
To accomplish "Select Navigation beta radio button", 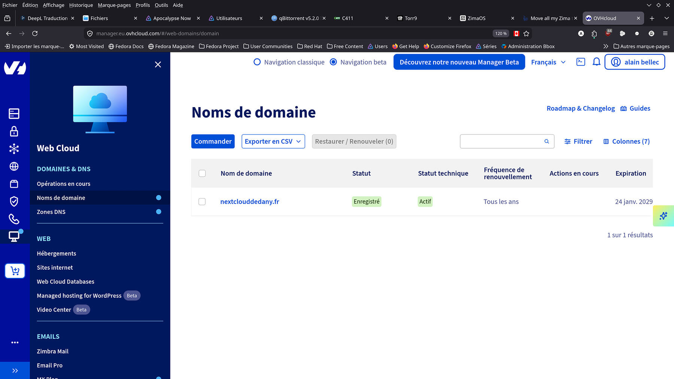I will click(333, 62).
